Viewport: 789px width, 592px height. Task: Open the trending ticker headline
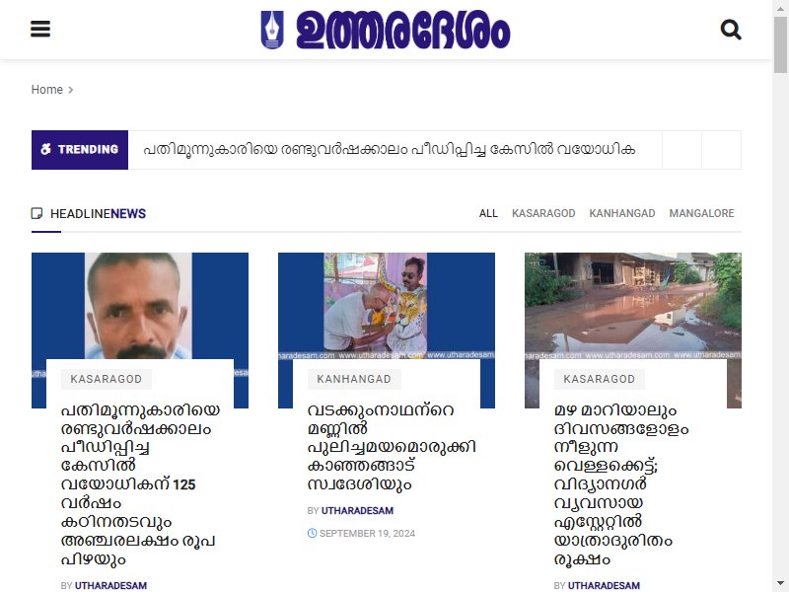(x=389, y=150)
